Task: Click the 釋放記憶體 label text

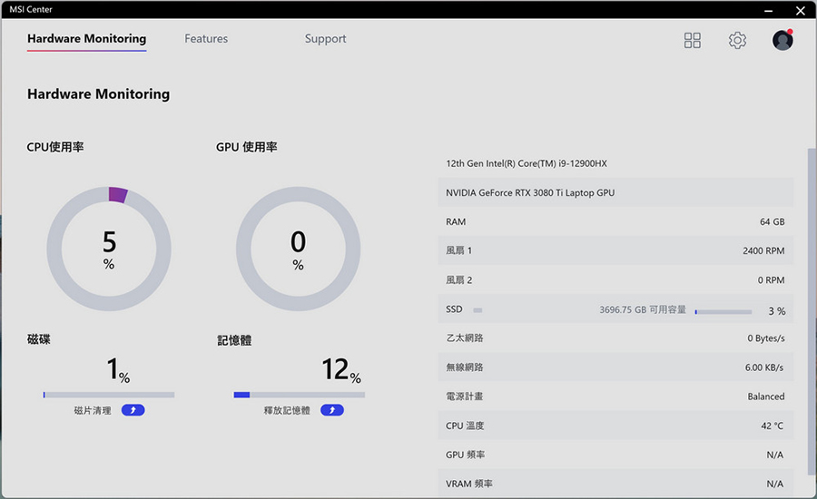Action: pyautogui.click(x=287, y=410)
